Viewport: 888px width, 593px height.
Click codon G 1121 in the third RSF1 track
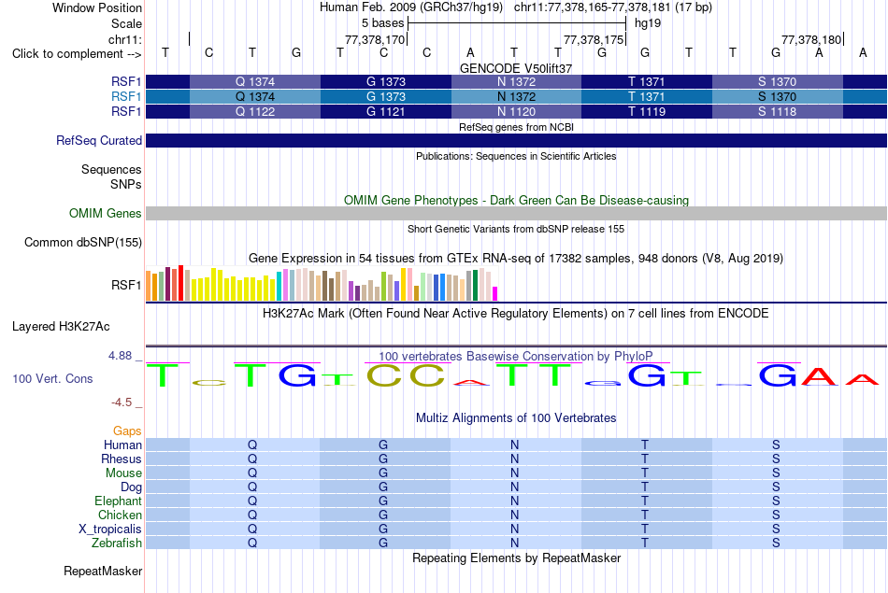[x=386, y=111]
